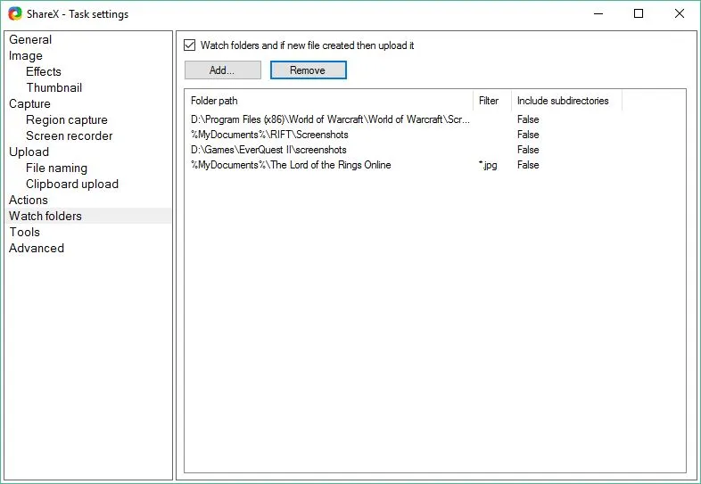Click the ShareX logo icon in title bar
The height and width of the screenshot is (484, 701).
point(15,14)
